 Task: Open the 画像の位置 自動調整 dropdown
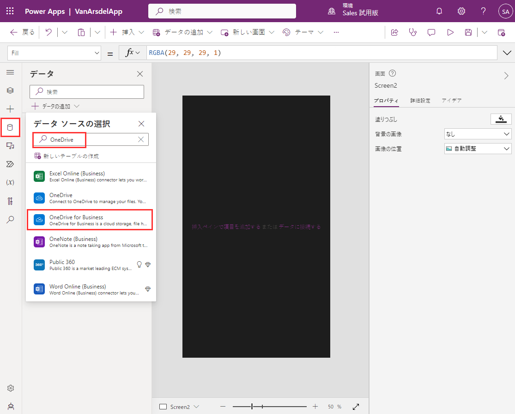[x=478, y=149]
